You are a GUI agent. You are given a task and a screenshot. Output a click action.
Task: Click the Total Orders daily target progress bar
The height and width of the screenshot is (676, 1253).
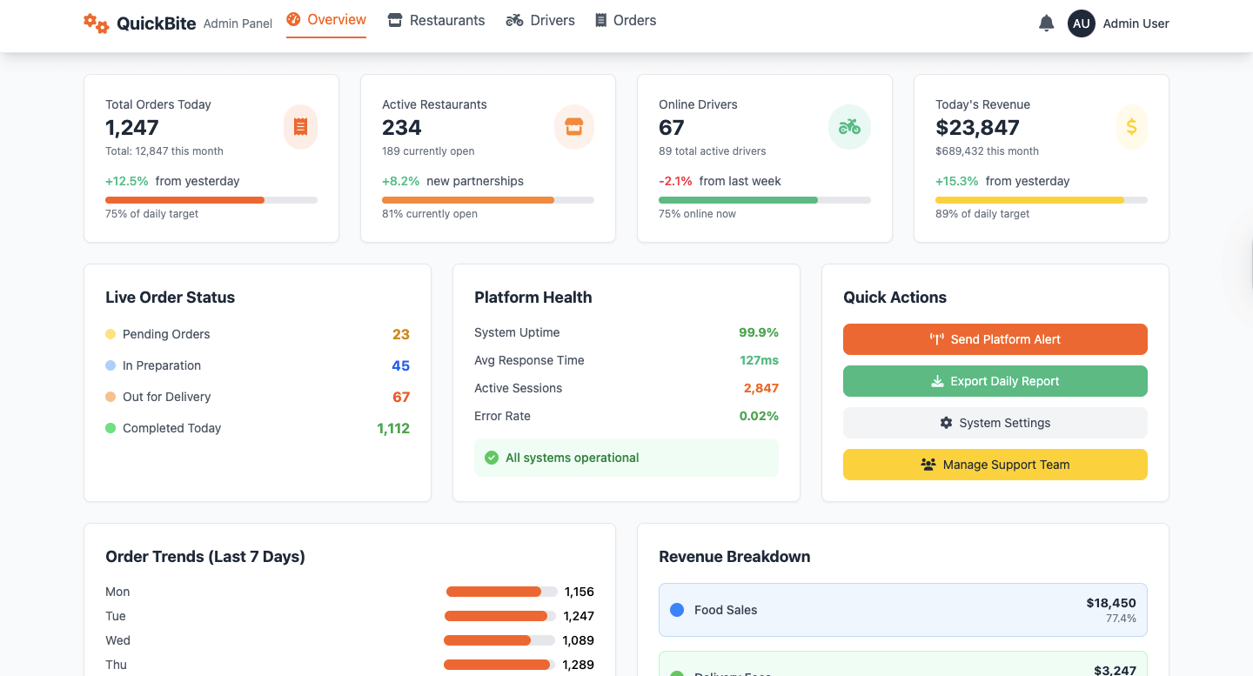(211, 200)
